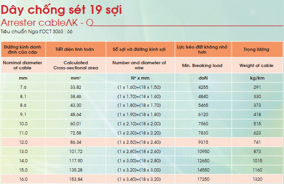
Task: Click the "Calculated Cross-sectional area" cell
Action: pos(76,65)
